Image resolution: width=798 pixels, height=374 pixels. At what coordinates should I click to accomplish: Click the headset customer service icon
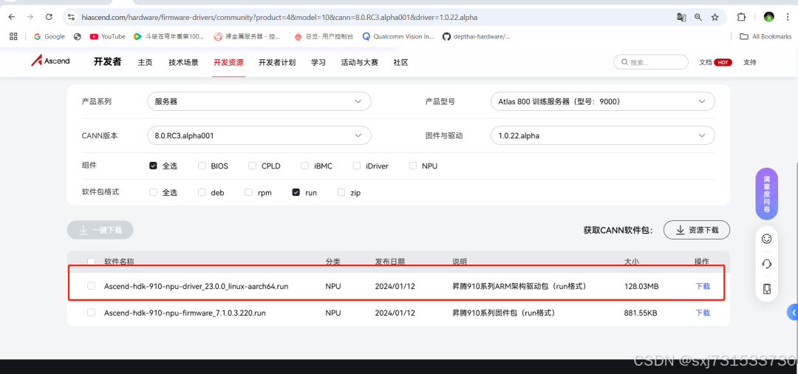(x=767, y=264)
